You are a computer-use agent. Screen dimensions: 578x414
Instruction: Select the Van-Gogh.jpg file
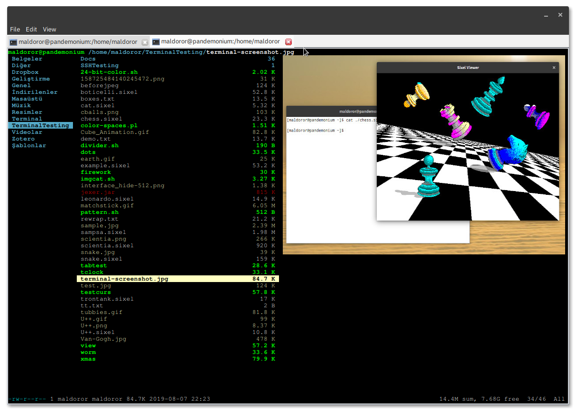point(103,339)
